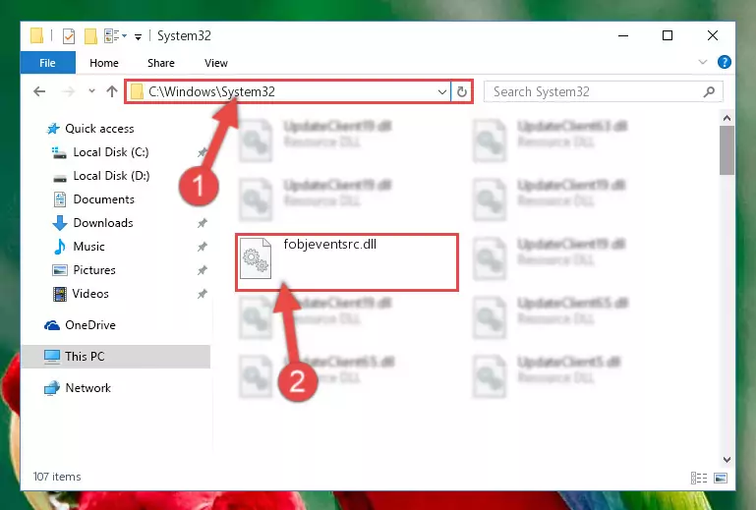Click the fobjeventsrc.dll gear file icon
Viewport: 756px width, 510px height.
coord(256,258)
